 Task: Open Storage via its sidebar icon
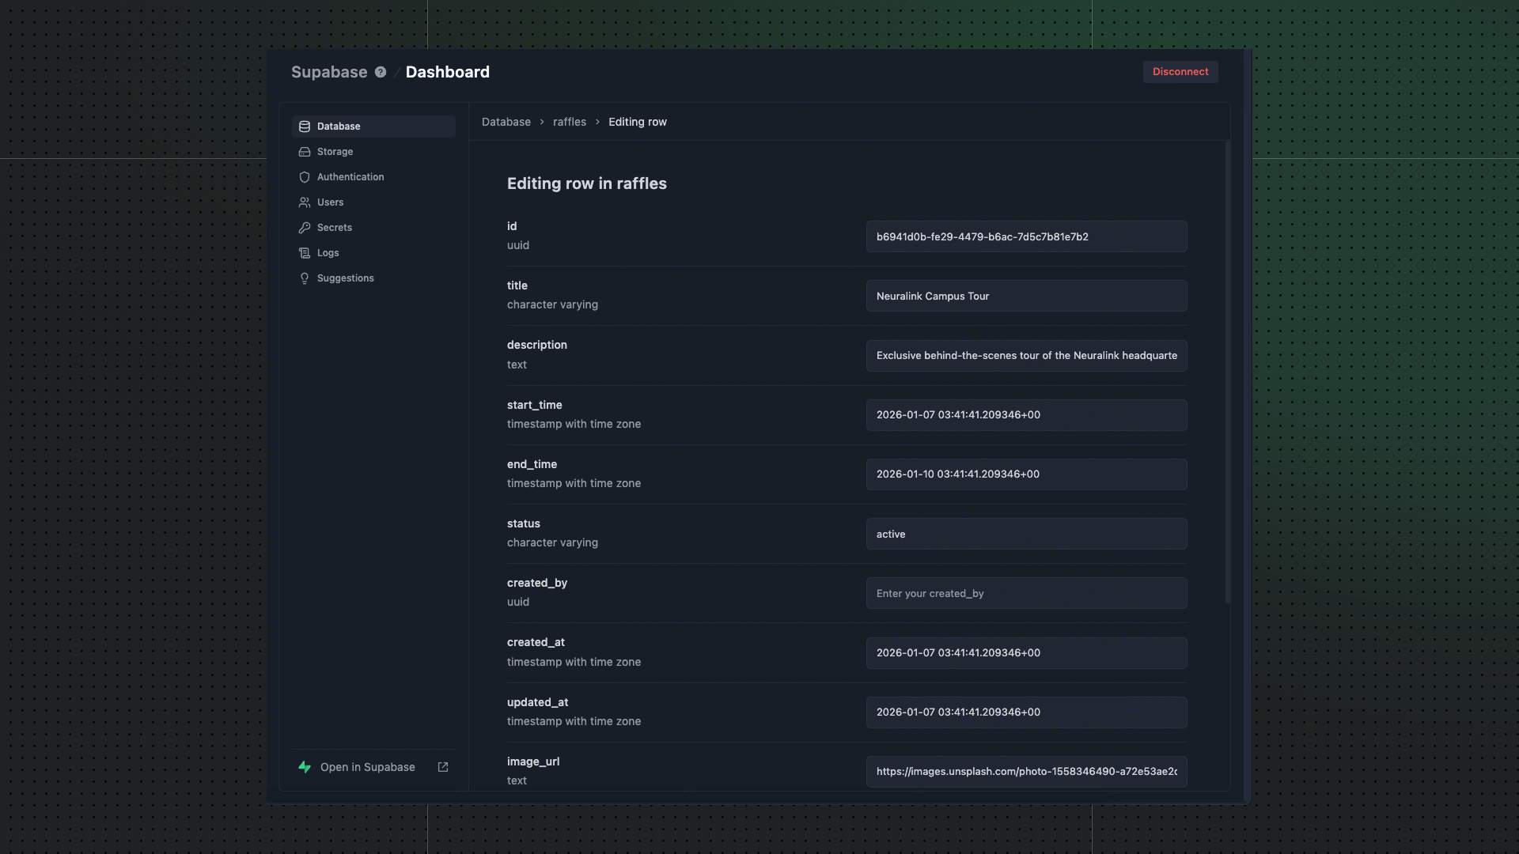point(305,151)
